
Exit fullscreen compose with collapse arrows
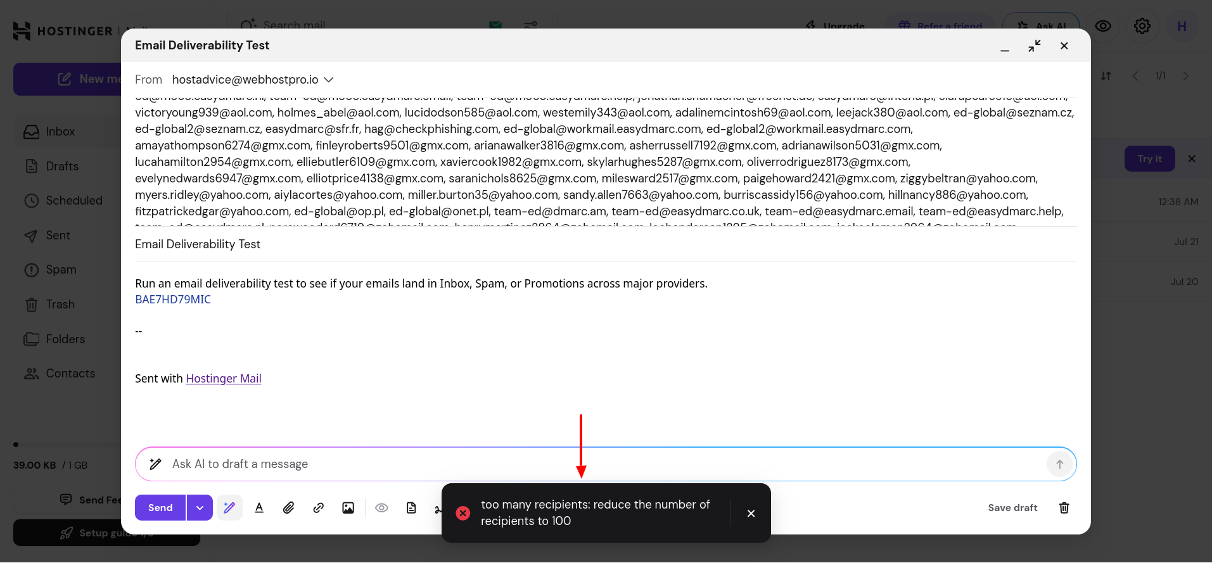[1035, 46]
